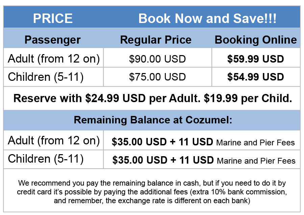304x215 pixels.
Task: Select the $90.00 USD regular adult price
Action: (x=157, y=59)
